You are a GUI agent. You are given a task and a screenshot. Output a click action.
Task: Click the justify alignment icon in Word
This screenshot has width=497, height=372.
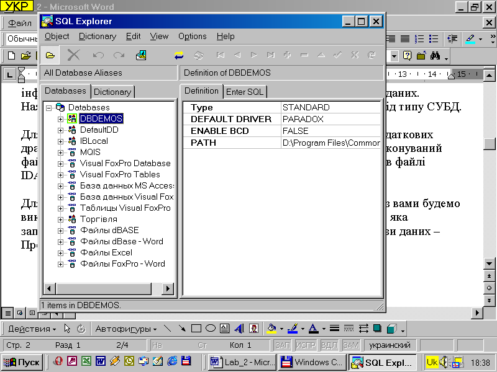[x=405, y=39]
